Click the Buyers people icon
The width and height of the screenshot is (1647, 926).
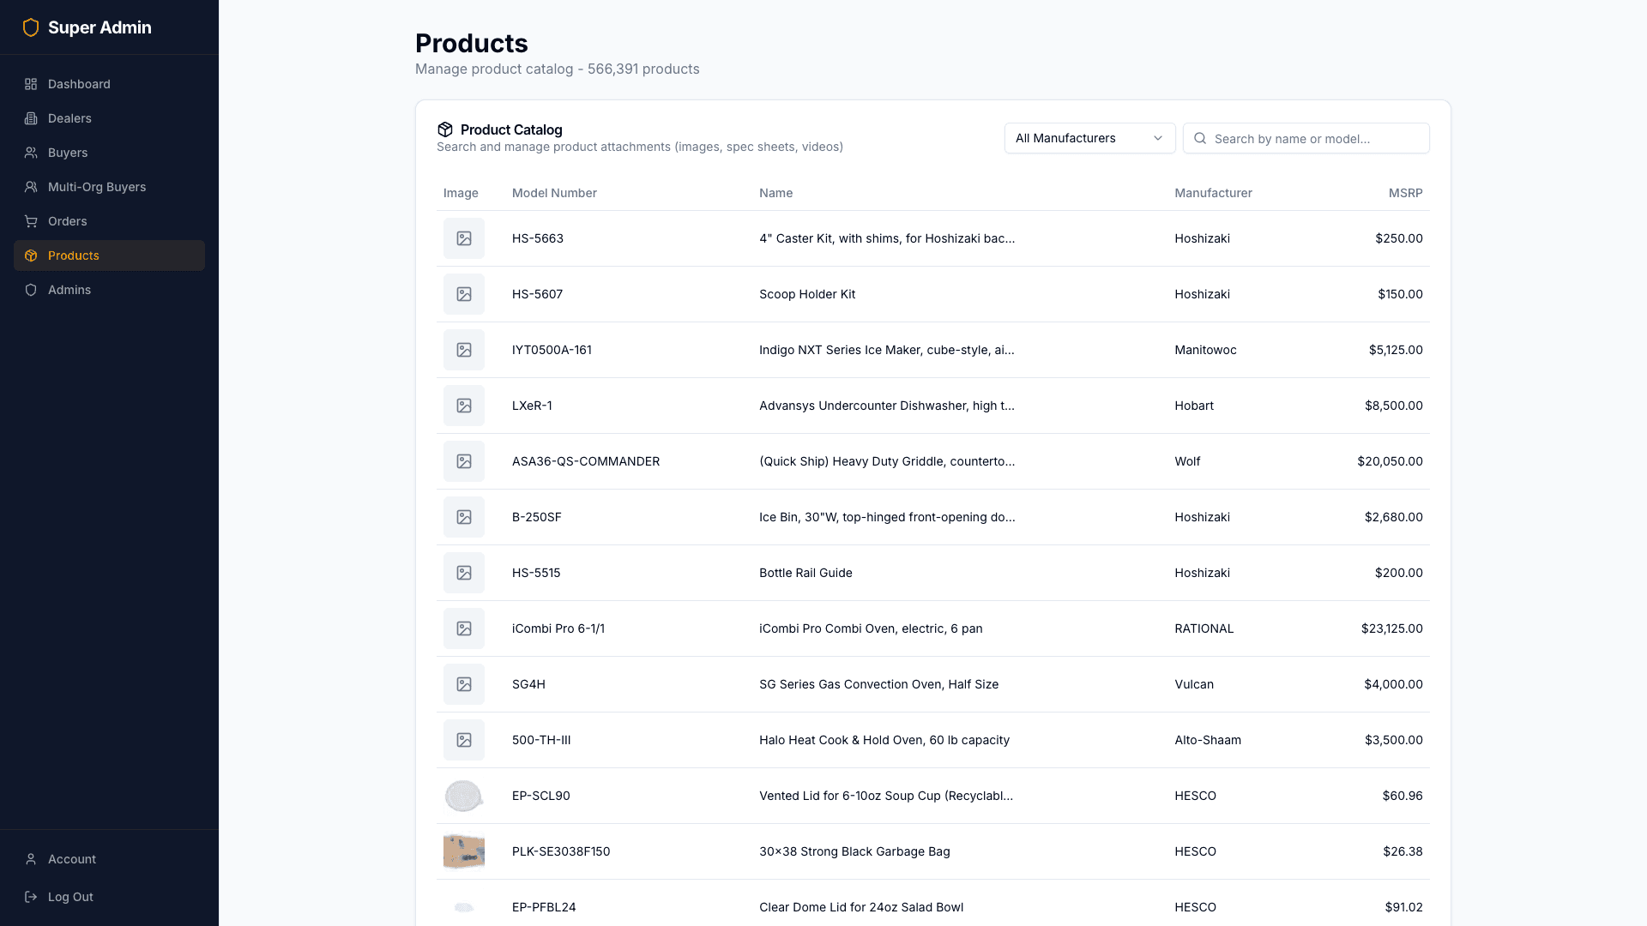tap(31, 153)
